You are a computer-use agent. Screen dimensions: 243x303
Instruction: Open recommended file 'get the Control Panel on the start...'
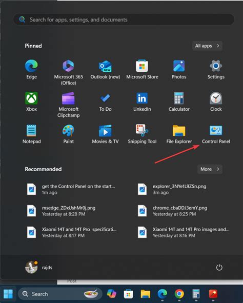pos(71,189)
